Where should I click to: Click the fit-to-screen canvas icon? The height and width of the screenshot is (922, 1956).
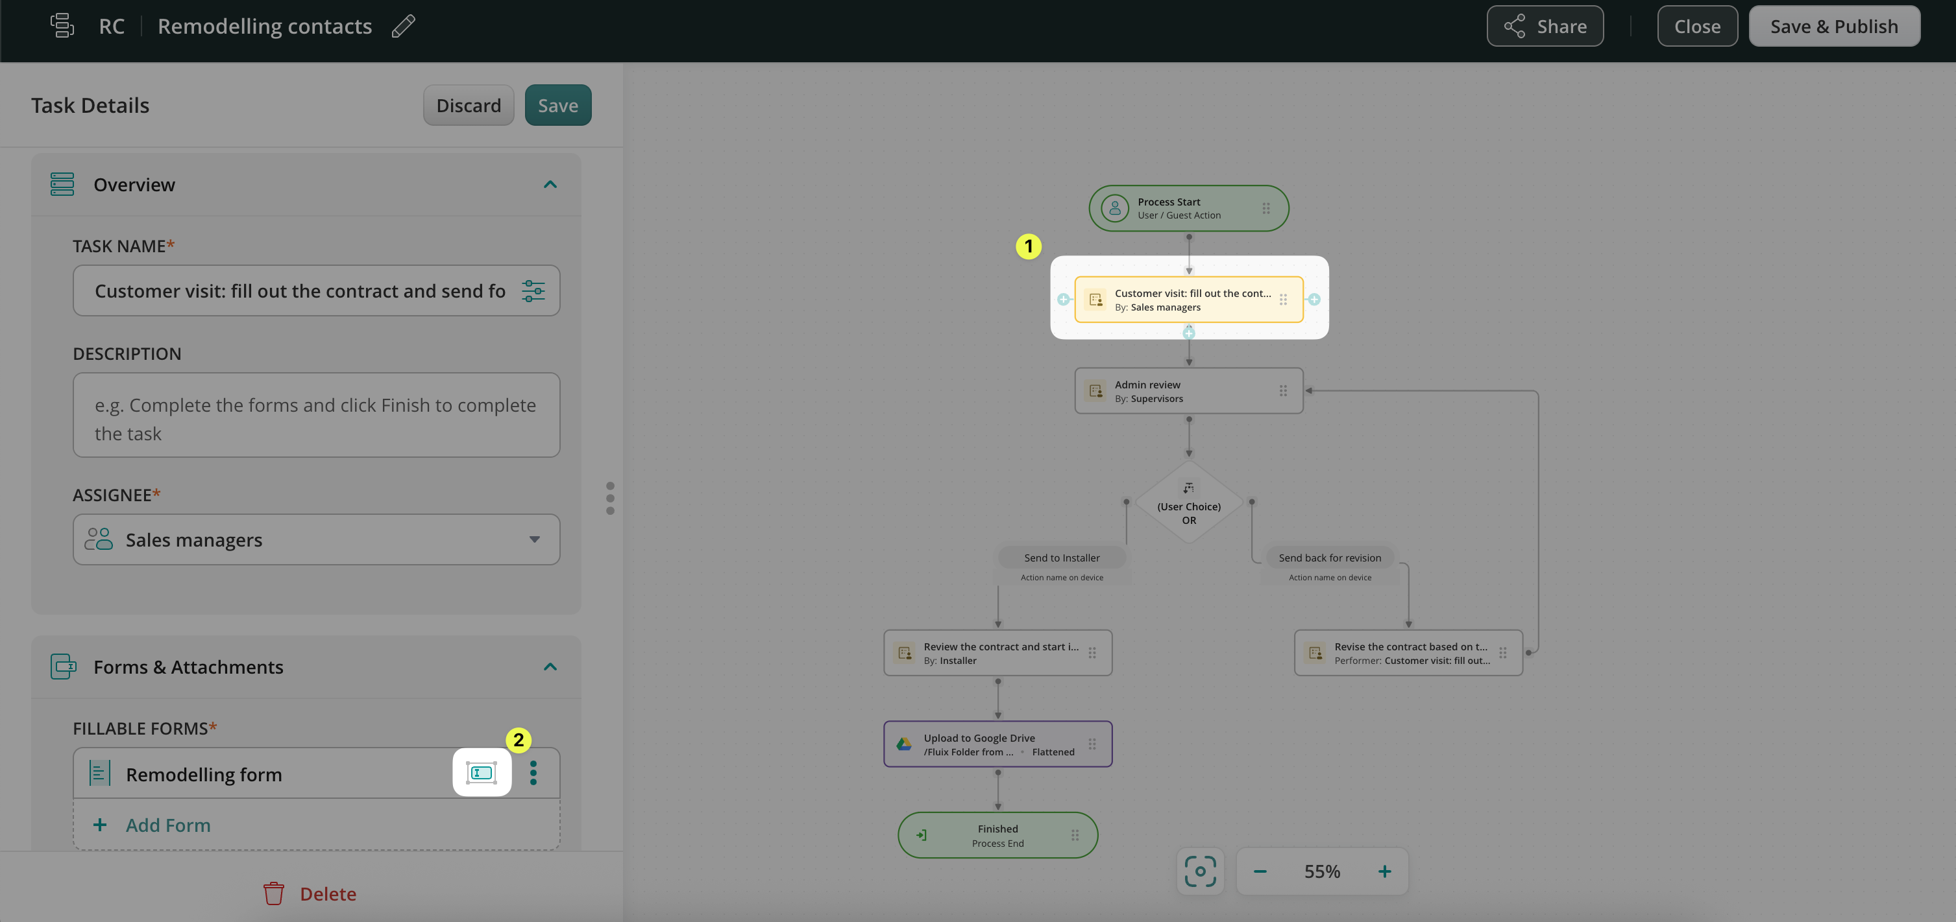(1200, 871)
